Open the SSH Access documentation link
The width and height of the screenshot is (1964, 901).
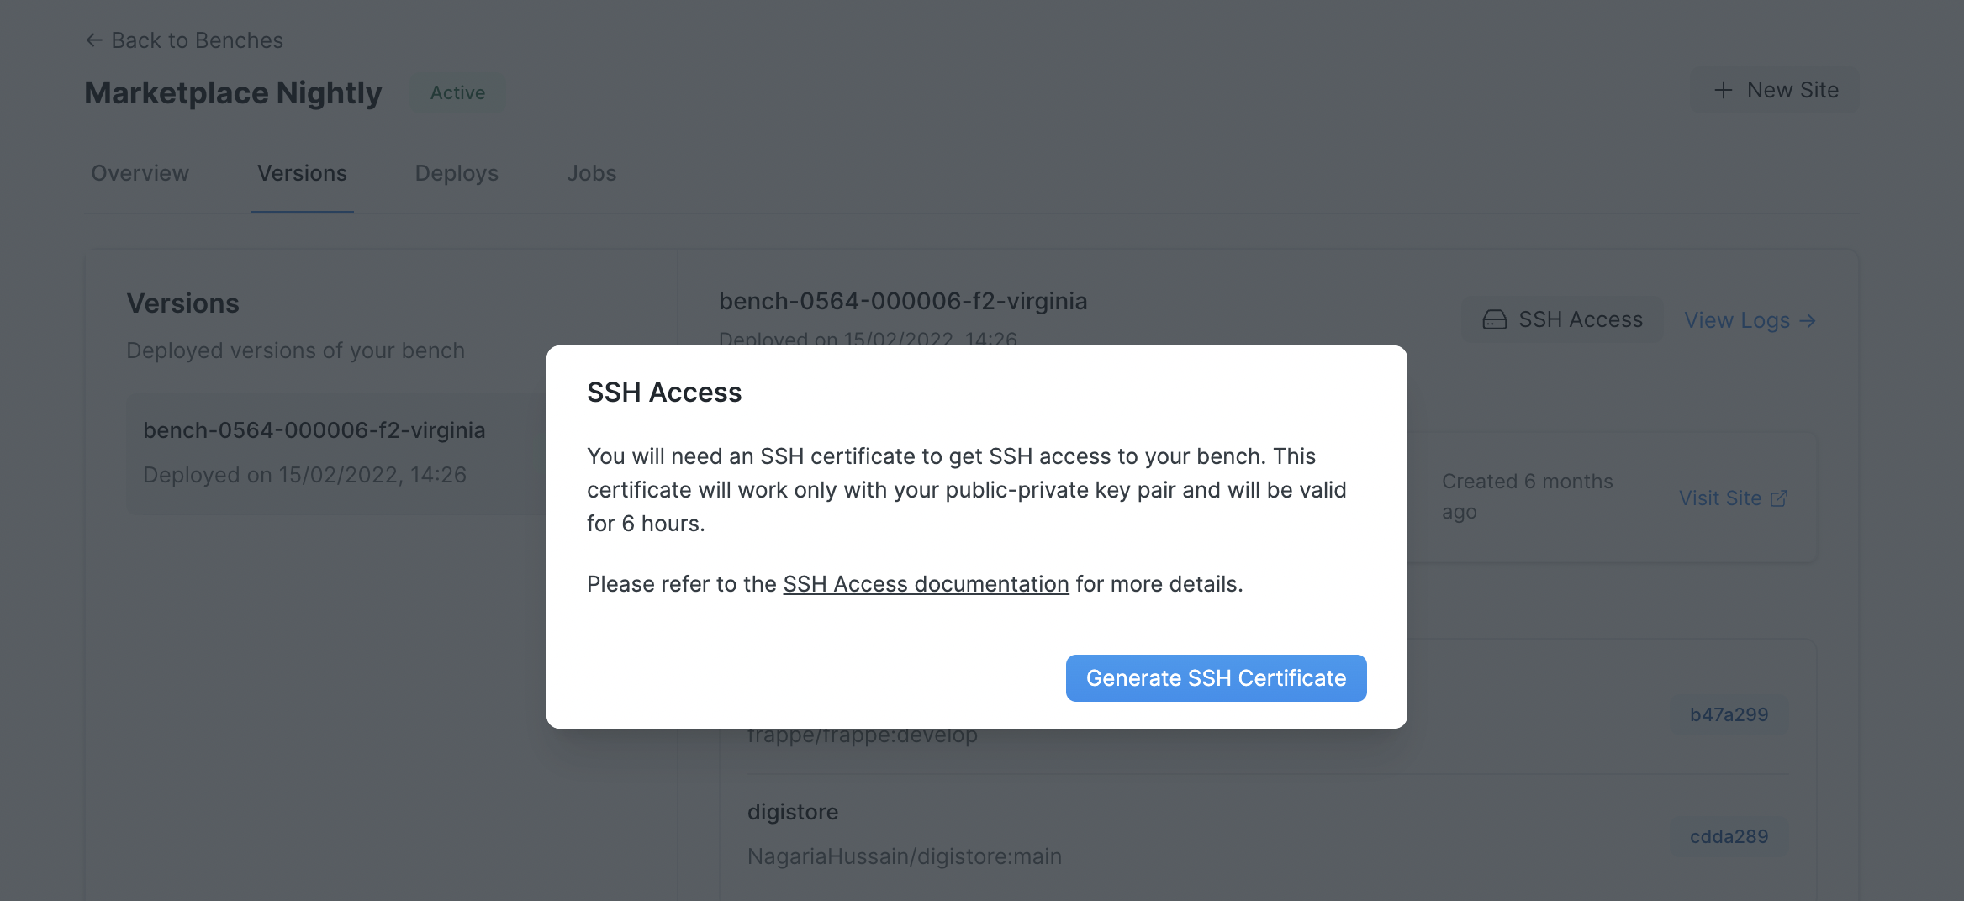tap(926, 584)
